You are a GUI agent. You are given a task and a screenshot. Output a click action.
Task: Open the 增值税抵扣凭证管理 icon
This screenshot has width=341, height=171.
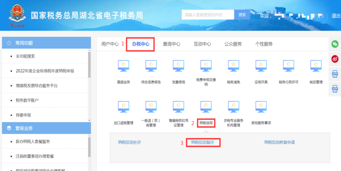[x=178, y=107]
